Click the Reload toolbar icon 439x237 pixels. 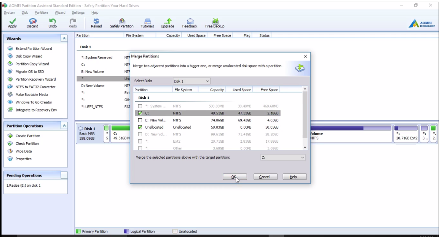[96, 23]
